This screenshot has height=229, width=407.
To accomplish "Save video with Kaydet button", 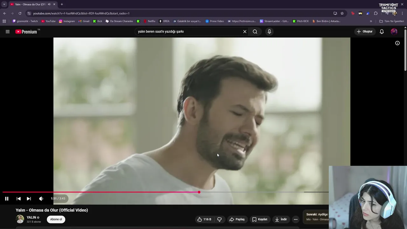I will click(x=260, y=219).
